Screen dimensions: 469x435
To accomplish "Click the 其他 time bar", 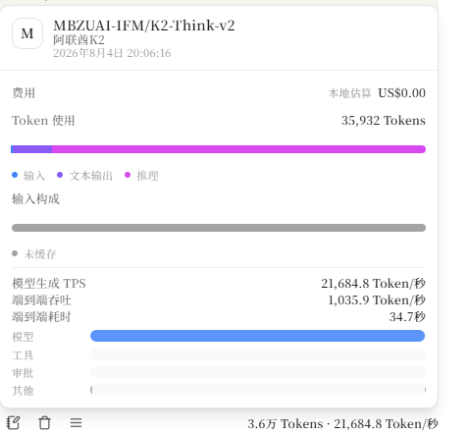I will tap(258, 390).
